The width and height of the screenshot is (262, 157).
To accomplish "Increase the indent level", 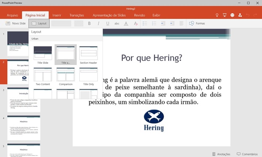I will pos(172,23).
